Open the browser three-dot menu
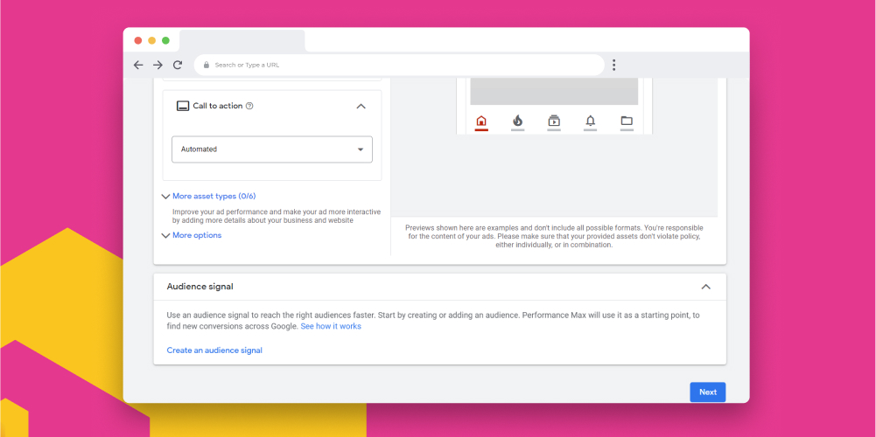Viewport: 876px width, 437px height. (x=613, y=65)
